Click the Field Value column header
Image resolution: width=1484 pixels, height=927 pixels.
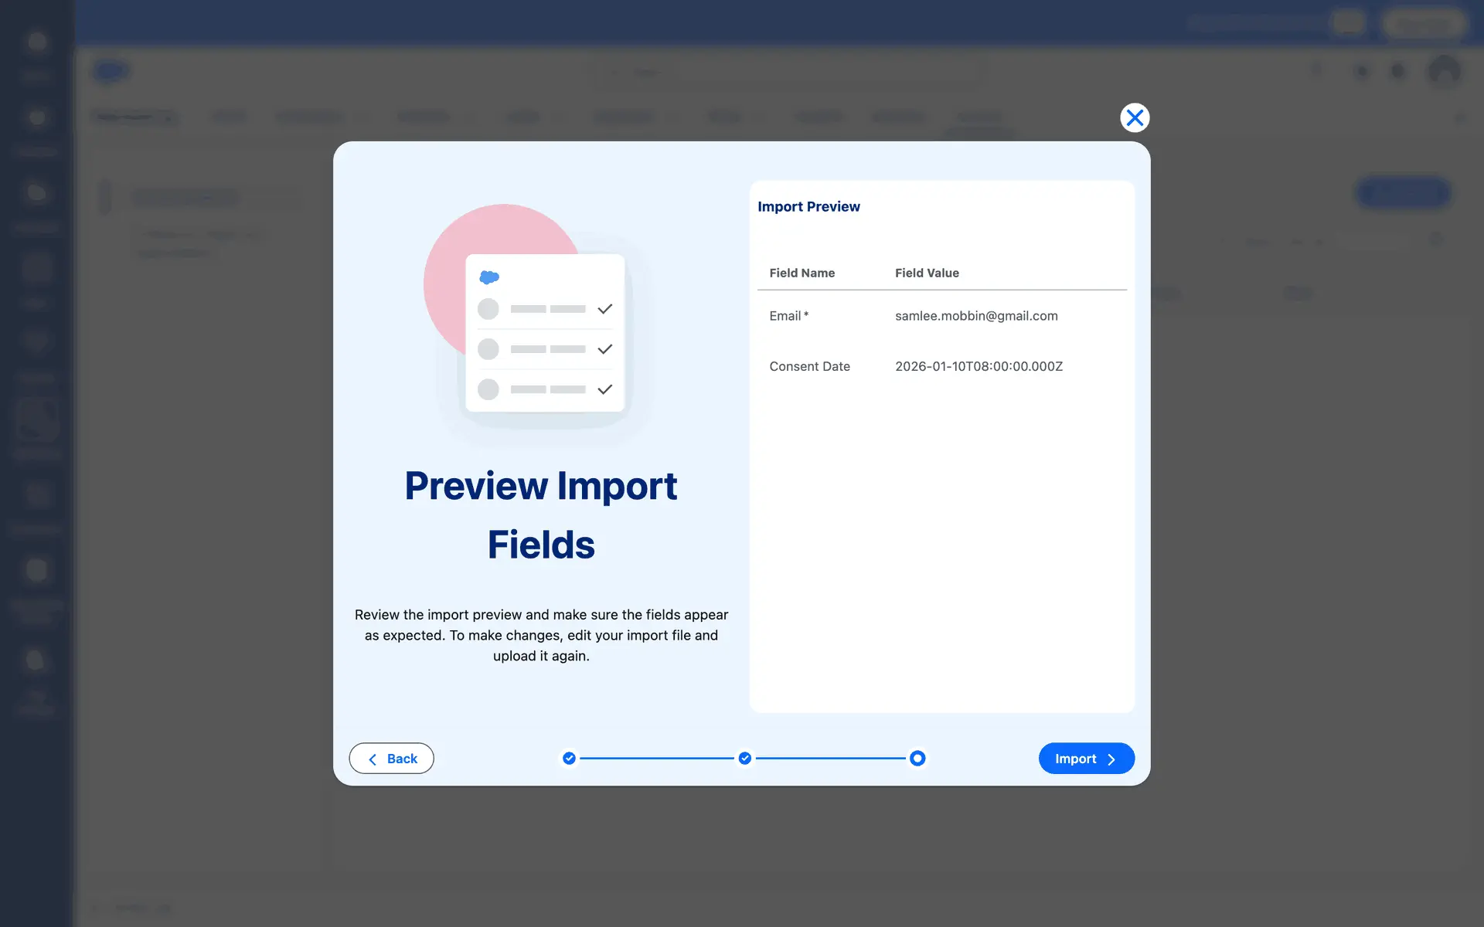click(x=927, y=273)
